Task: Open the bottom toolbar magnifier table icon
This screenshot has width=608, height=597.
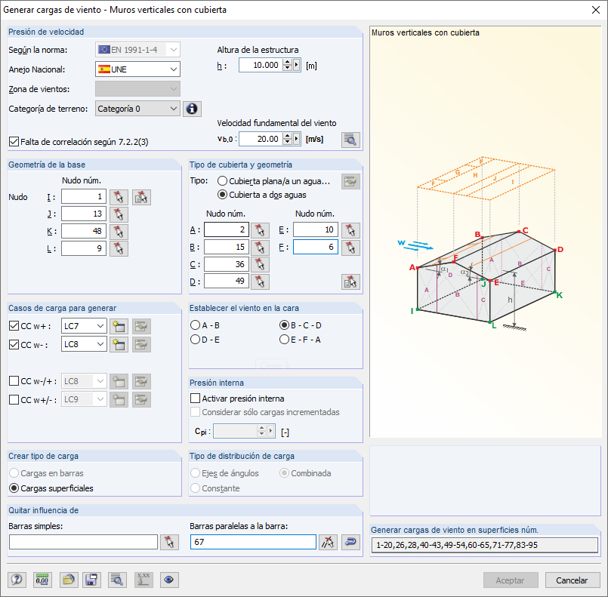Action: [x=117, y=580]
